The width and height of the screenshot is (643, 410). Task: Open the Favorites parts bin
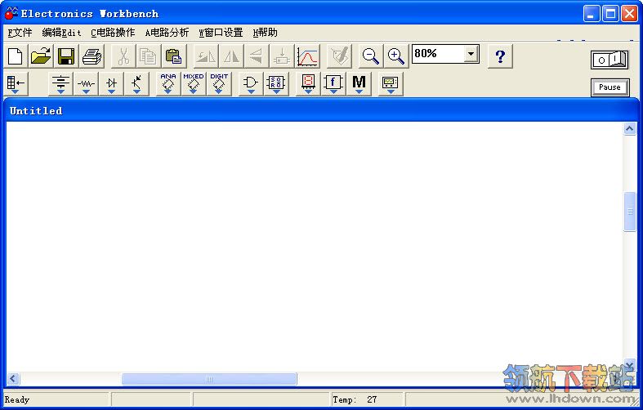click(16, 84)
